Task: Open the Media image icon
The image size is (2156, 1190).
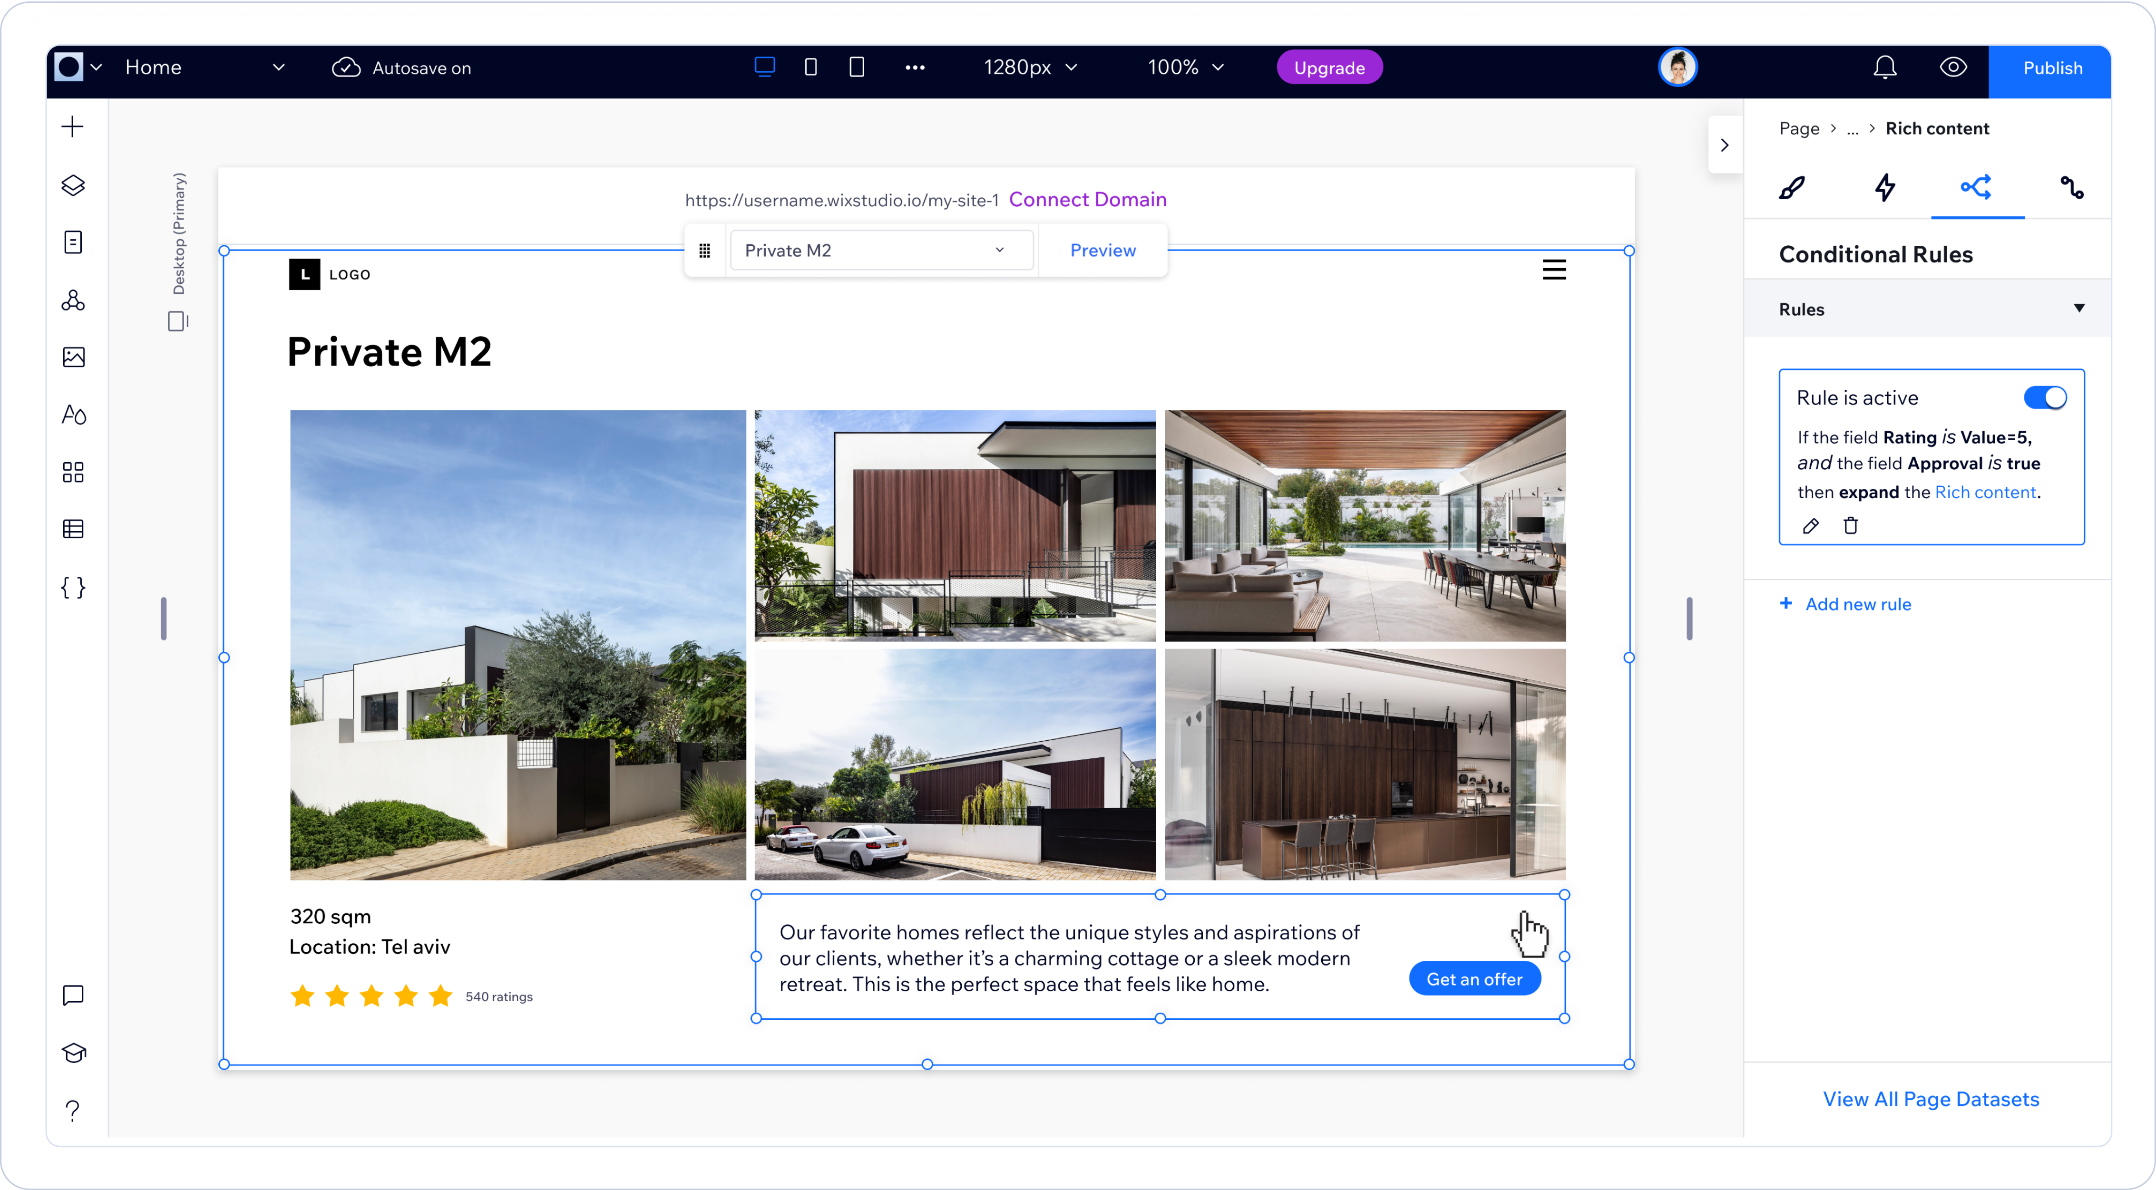Action: [73, 358]
